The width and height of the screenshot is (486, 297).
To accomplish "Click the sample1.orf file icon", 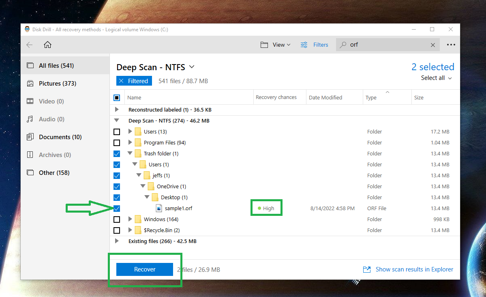I will (159, 208).
